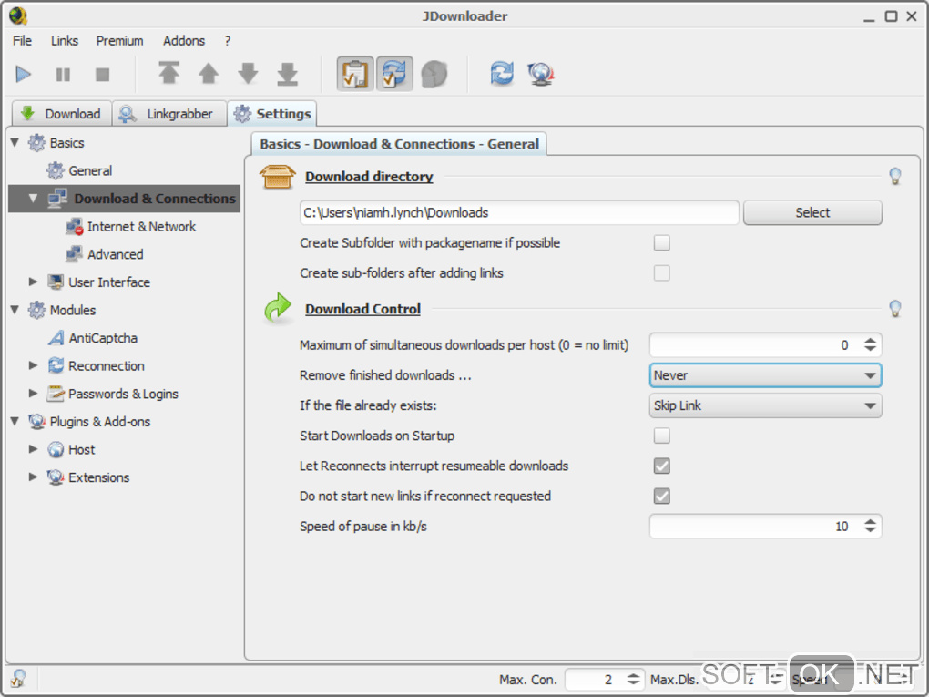The height and width of the screenshot is (697, 929).
Task: Open the Remove finished downloads dropdown
Action: point(765,375)
